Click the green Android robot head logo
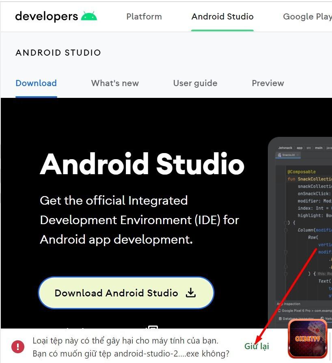The width and height of the screenshot is (332, 363). pyautogui.click(x=89, y=16)
